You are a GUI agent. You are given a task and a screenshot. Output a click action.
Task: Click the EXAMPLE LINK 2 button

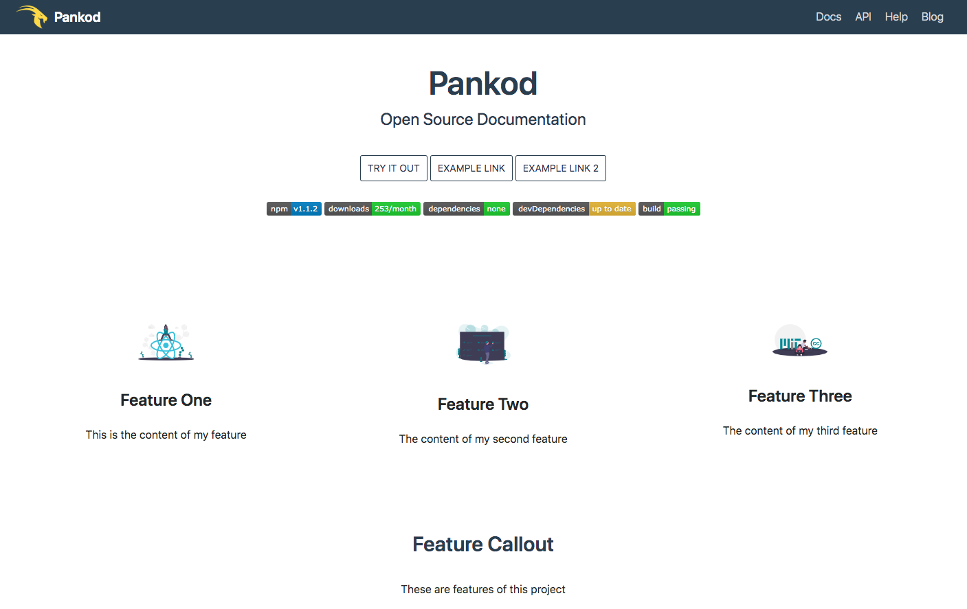pos(560,168)
